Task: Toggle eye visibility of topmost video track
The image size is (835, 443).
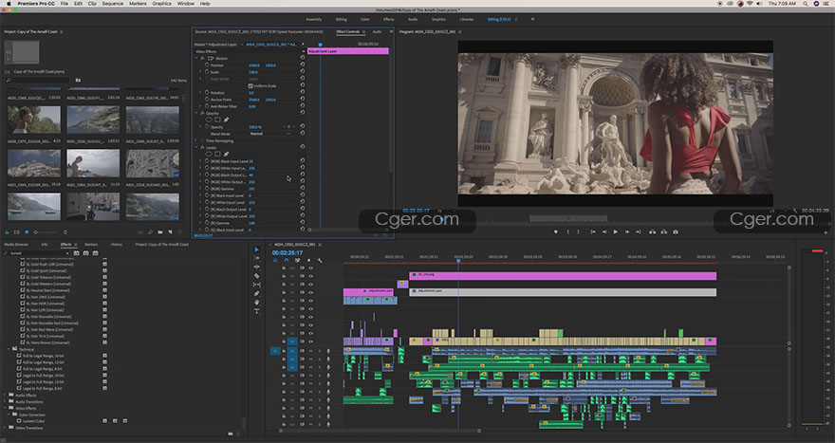Action: [310, 268]
